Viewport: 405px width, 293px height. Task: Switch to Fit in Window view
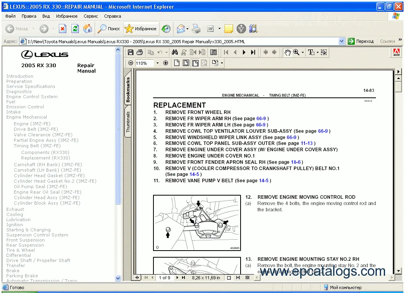pyautogui.click(x=186, y=63)
